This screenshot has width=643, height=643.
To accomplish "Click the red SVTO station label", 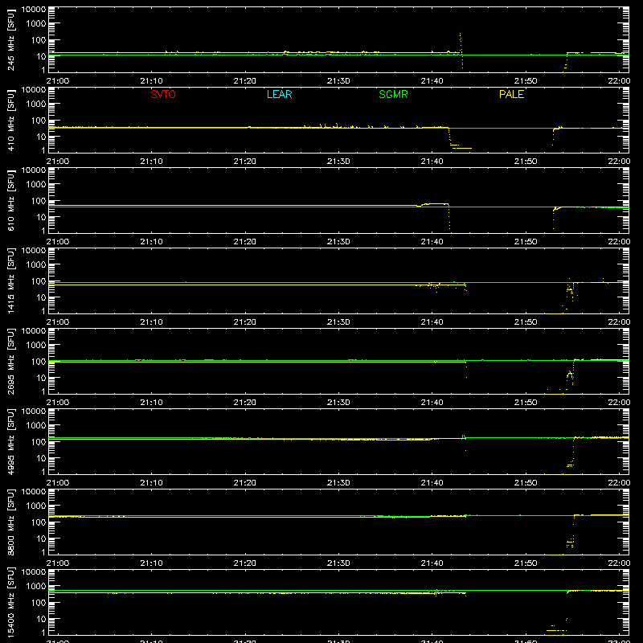I will pyautogui.click(x=163, y=94).
